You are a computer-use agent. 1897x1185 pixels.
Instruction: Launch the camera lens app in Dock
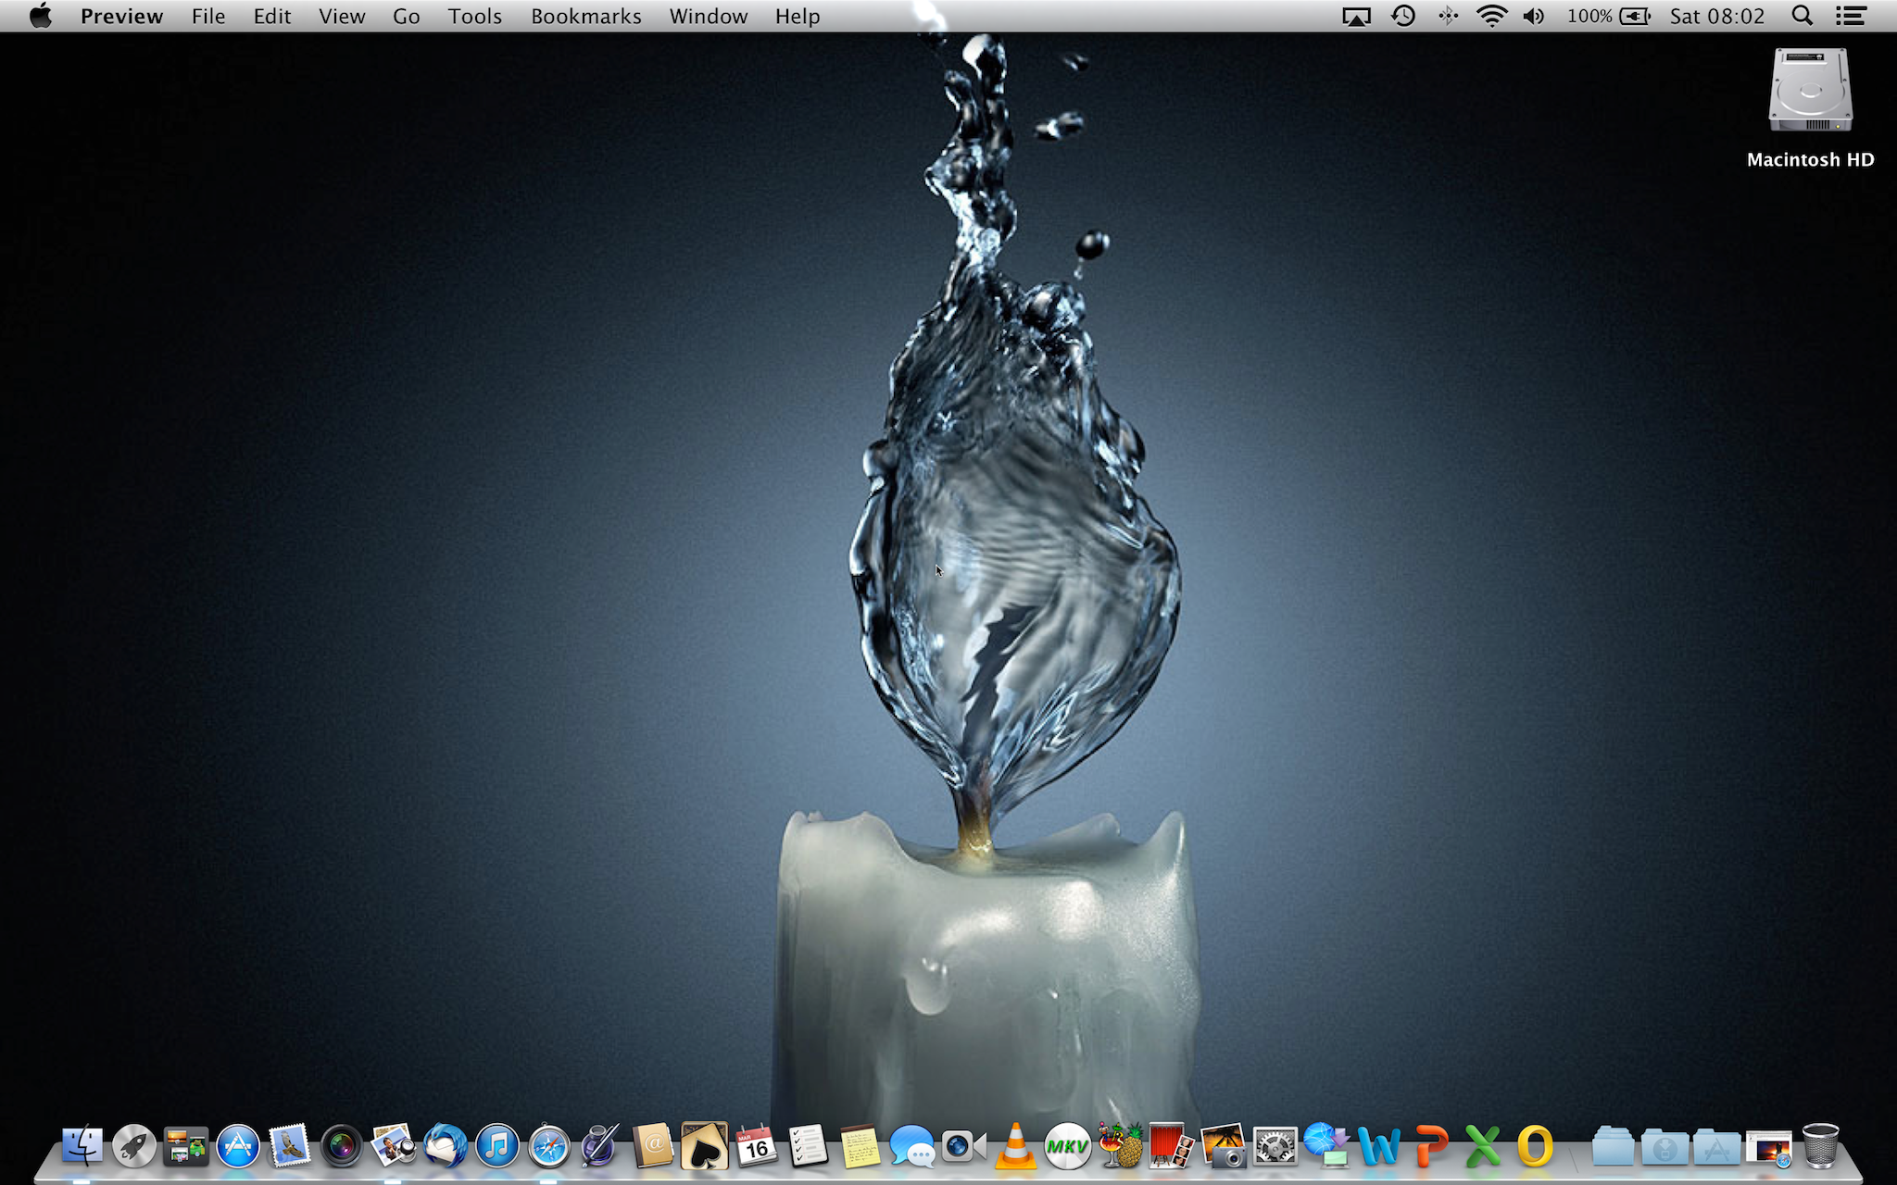tap(341, 1146)
